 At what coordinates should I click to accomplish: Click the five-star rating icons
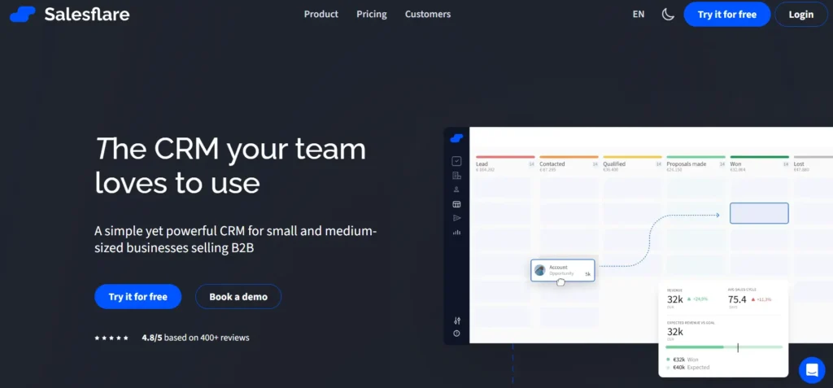click(x=111, y=338)
